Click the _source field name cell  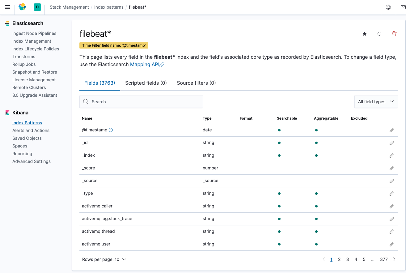[90, 181]
